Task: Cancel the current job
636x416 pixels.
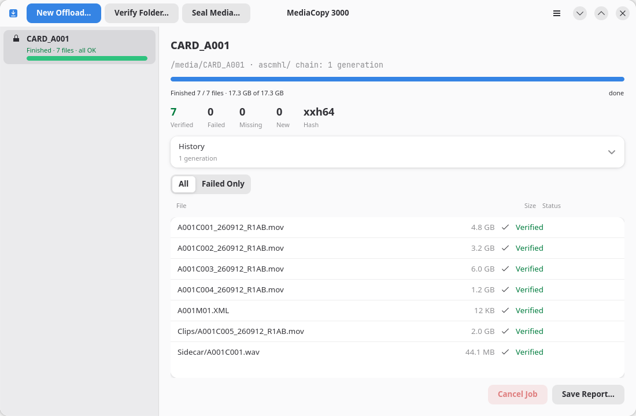Action: coord(517,395)
